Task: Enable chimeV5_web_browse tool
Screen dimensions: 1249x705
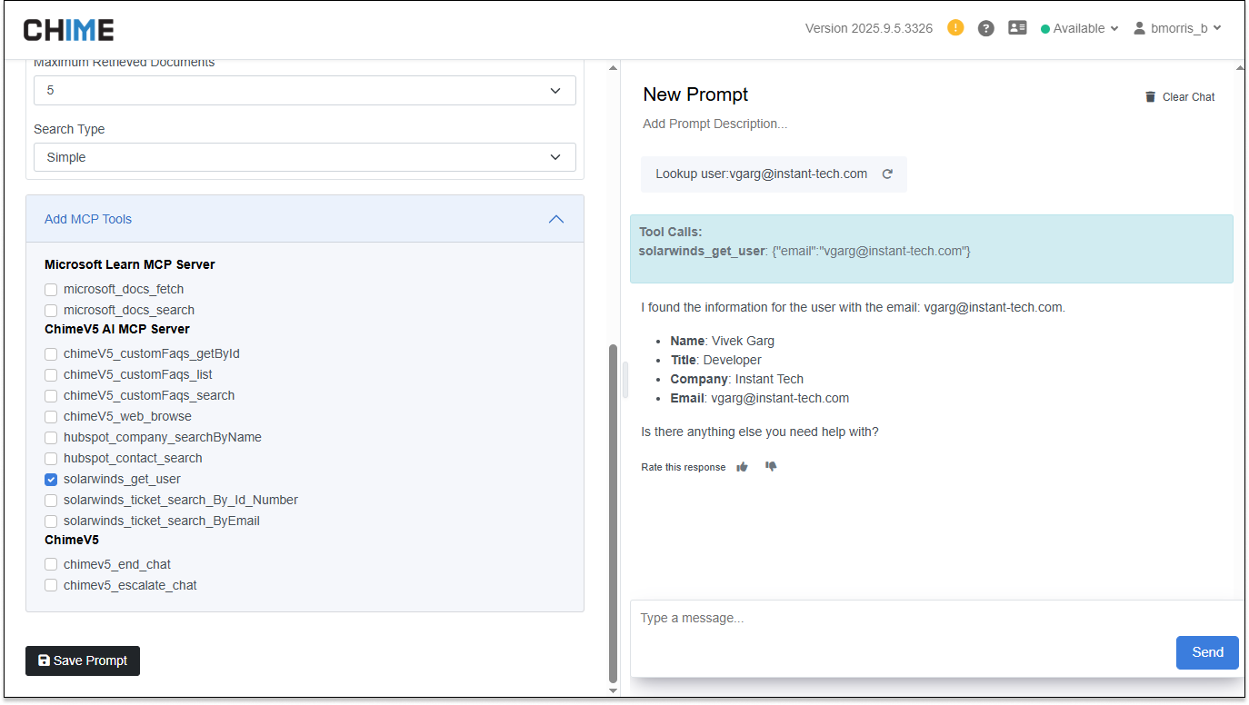Action: [x=51, y=416]
